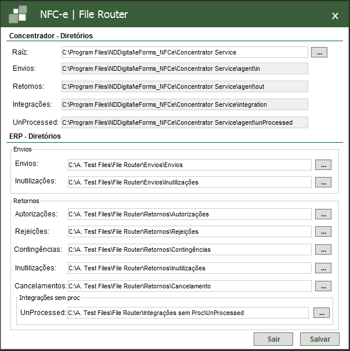
Task: Browse for the Rejeições folder
Action: [x=323, y=231]
